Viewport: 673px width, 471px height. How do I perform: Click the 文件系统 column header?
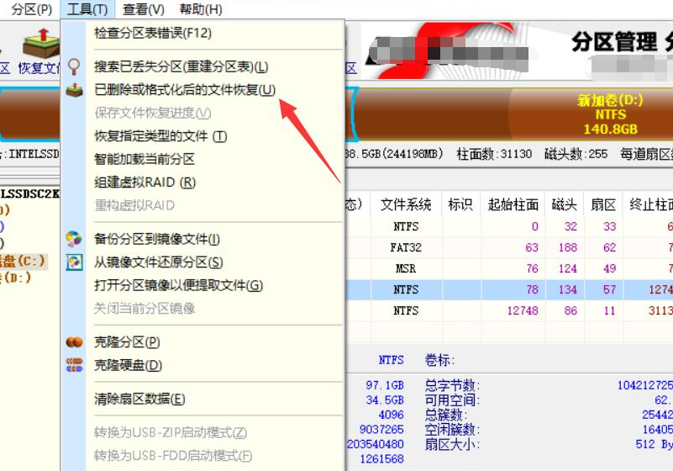click(x=406, y=204)
